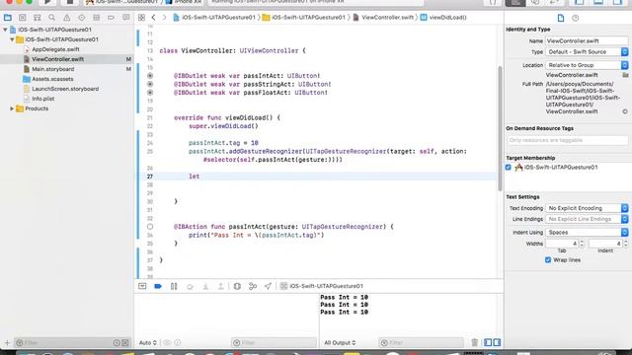
Task: Open the Source Control navigator
Action: coord(22,18)
